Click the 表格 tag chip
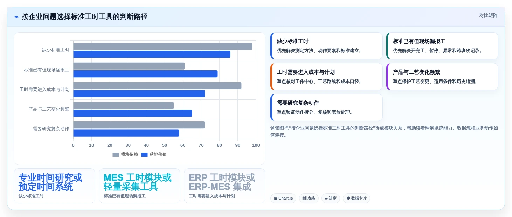512x217 pixels. pos(309,198)
